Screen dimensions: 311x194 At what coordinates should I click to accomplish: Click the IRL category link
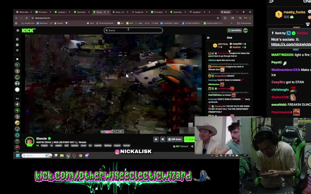click(38, 145)
